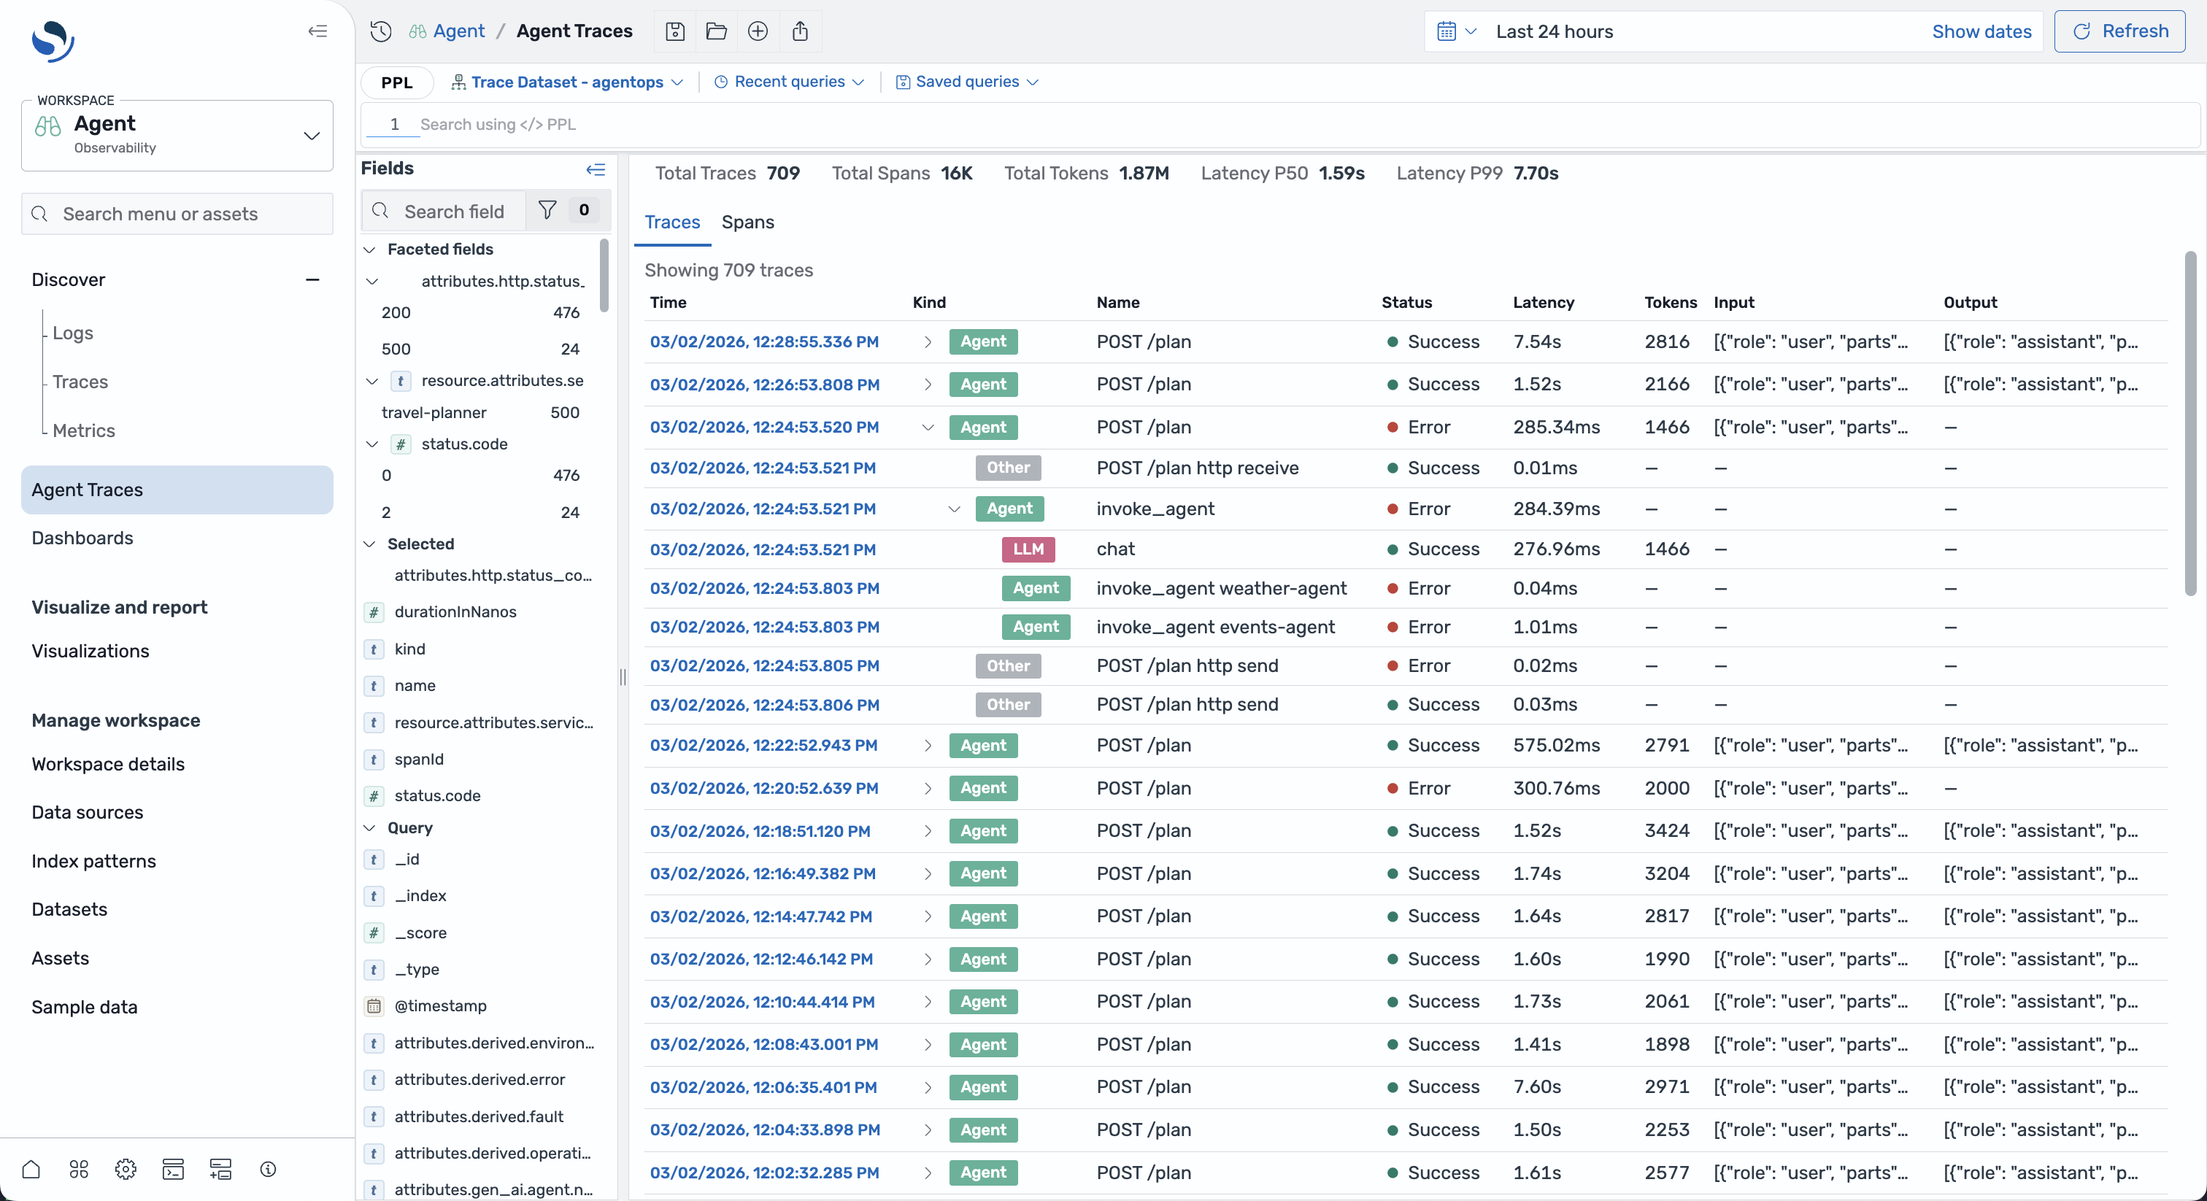
Task: Click the share export icon
Action: pyautogui.click(x=799, y=31)
